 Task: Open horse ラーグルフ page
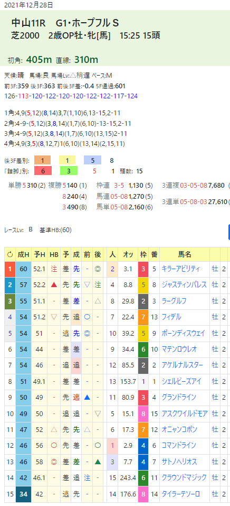(x=174, y=301)
